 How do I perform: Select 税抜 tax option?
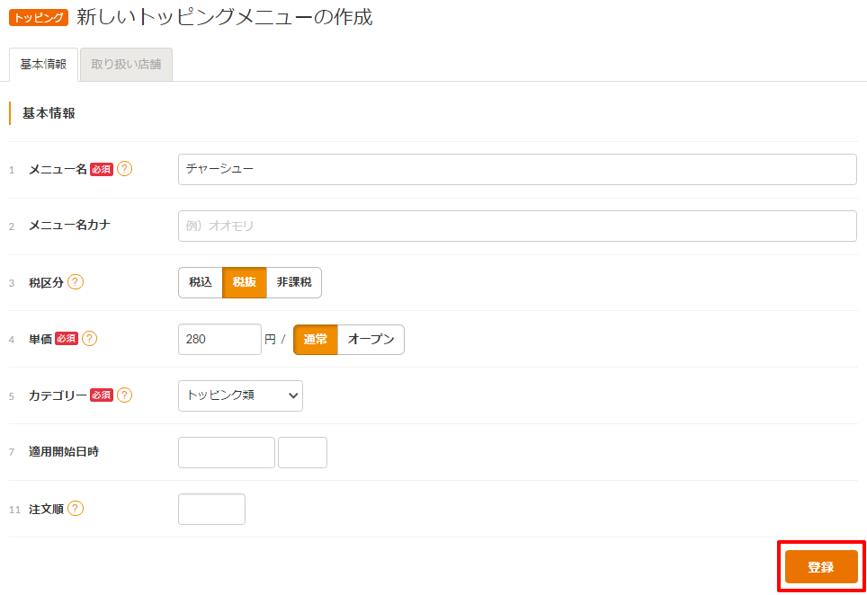pos(245,282)
